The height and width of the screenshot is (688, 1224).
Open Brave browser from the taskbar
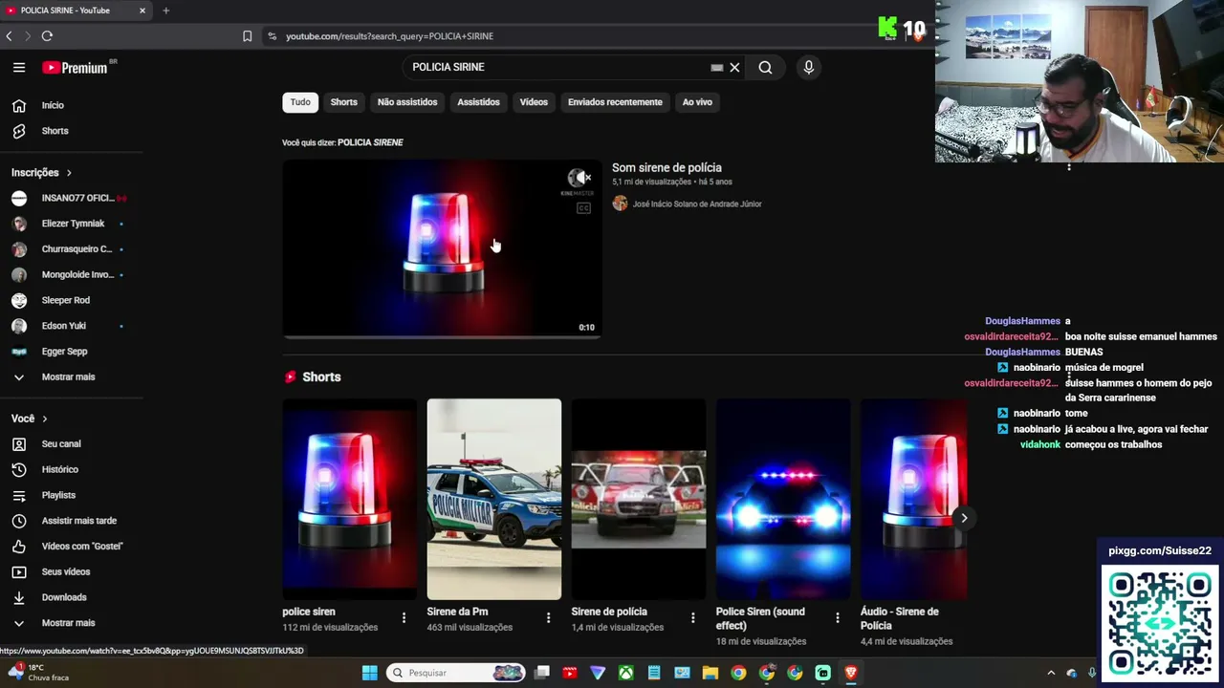click(x=850, y=673)
